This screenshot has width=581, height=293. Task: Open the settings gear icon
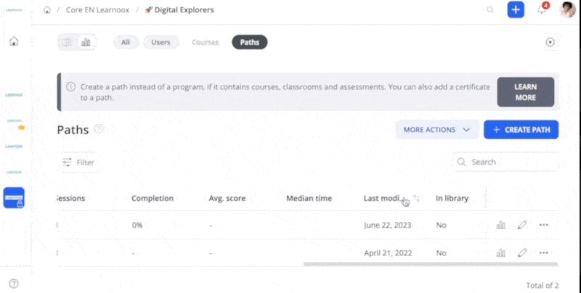click(x=550, y=42)
